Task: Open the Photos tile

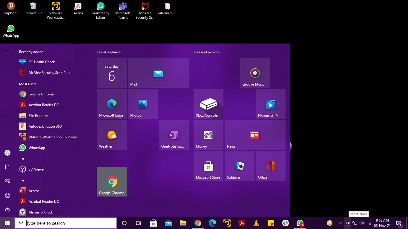Action: tap(143, 104)
